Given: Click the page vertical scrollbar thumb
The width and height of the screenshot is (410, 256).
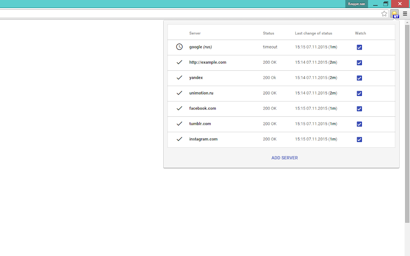Looking at the screenshot, I should coord(407,124).
